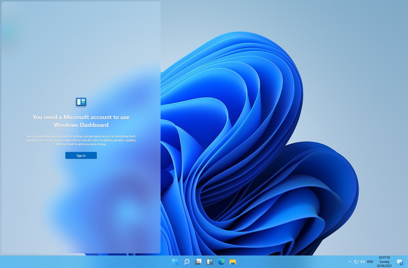This screenshot has height=268, width=408.
Task: Open Task View on taskbar
Action: tap(198, 262)
